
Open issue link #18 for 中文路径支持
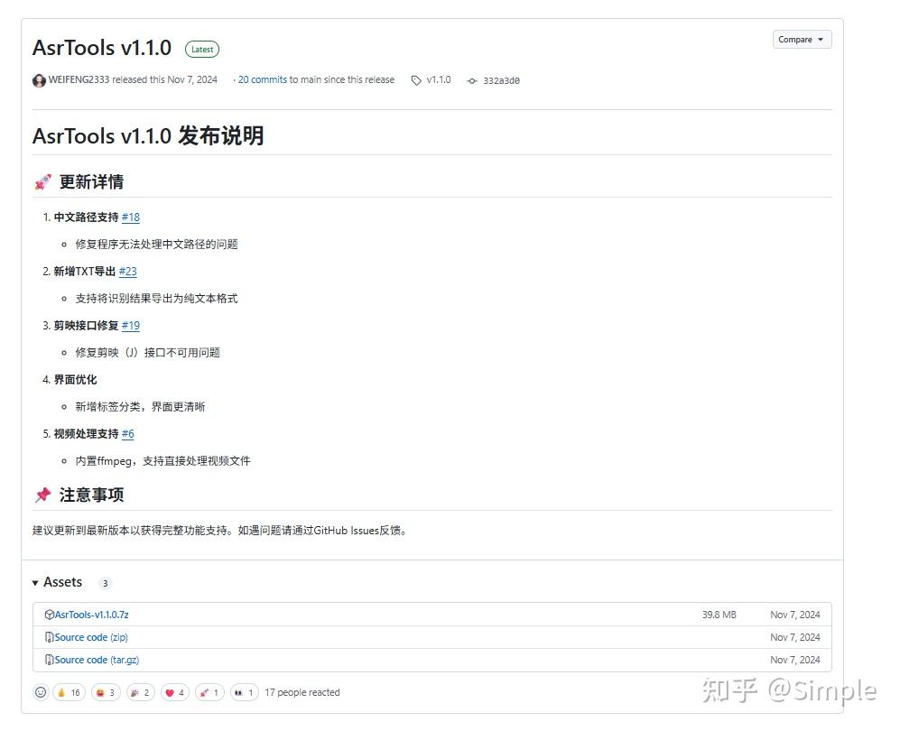[131, 217]
